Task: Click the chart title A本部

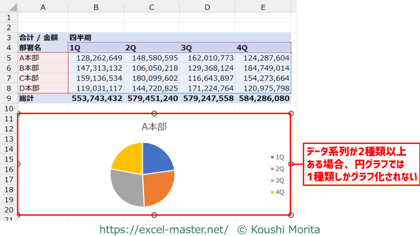Action: (x=154, y=127)
